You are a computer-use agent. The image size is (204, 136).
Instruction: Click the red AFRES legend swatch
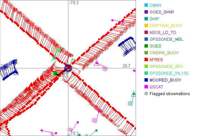coord(146,60)
